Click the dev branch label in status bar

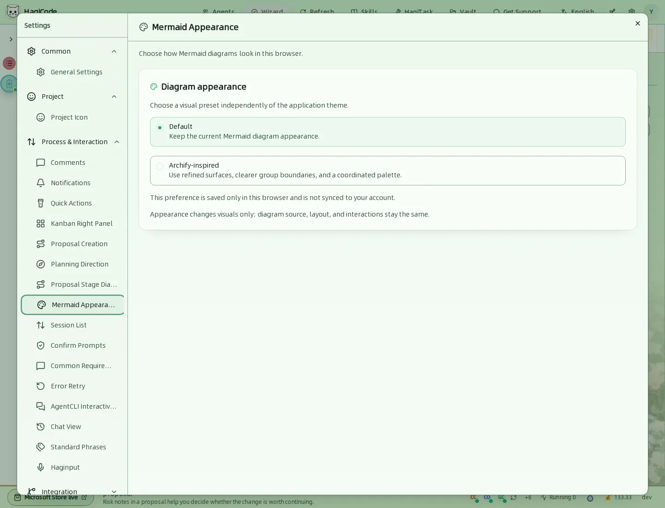coord(647,497)
